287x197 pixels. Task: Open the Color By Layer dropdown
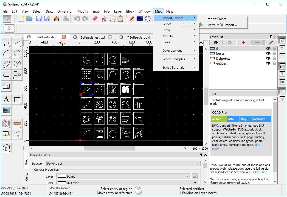127,182
